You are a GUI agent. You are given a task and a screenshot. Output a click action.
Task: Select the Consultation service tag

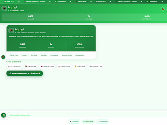(80, 55)
